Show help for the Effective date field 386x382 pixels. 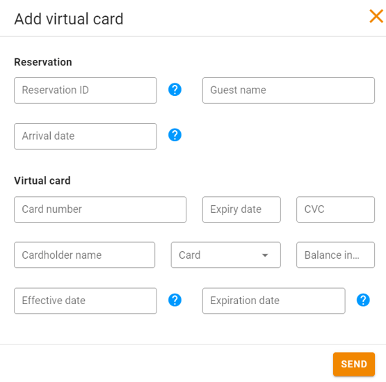[x=175, y=300]
